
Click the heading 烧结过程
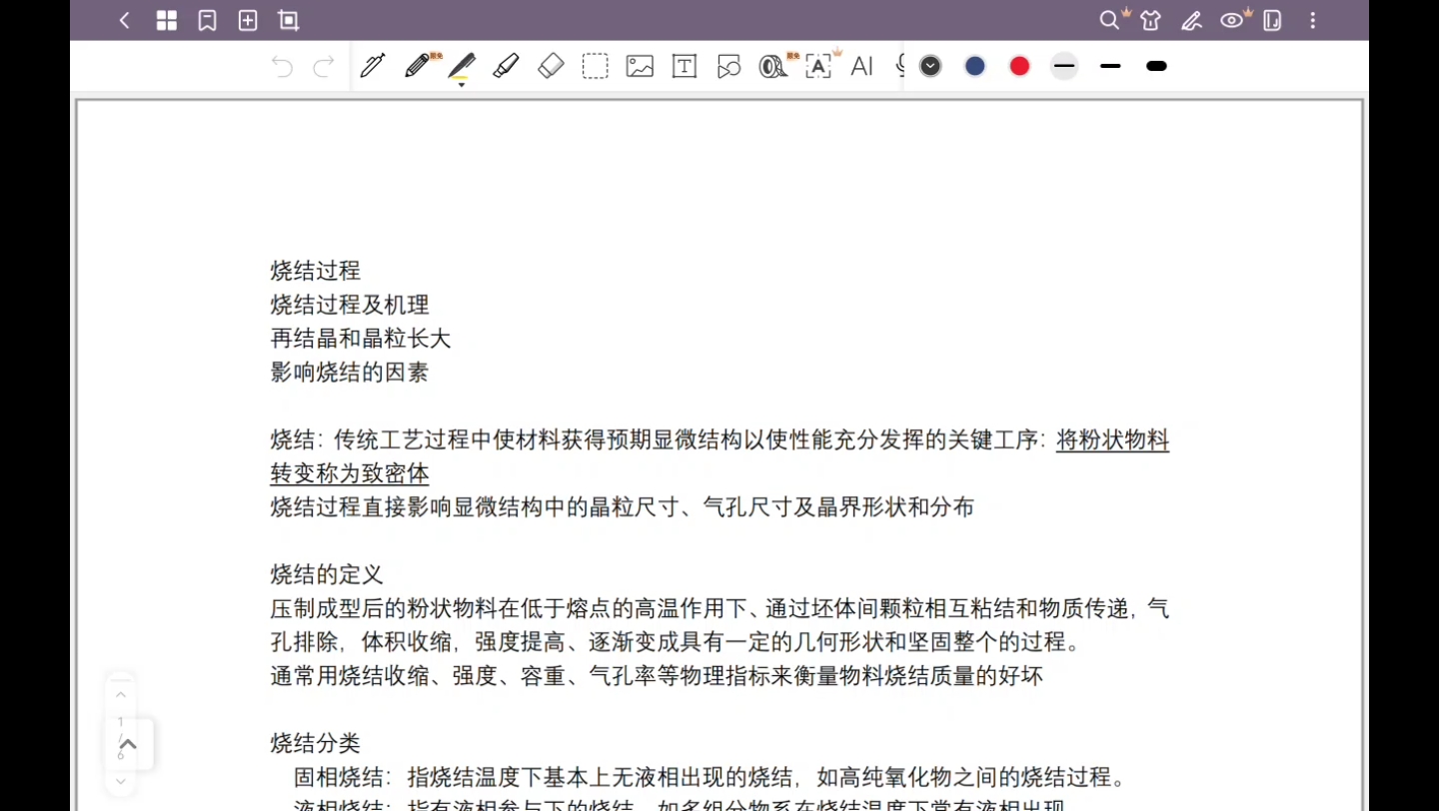coord(316,271)
